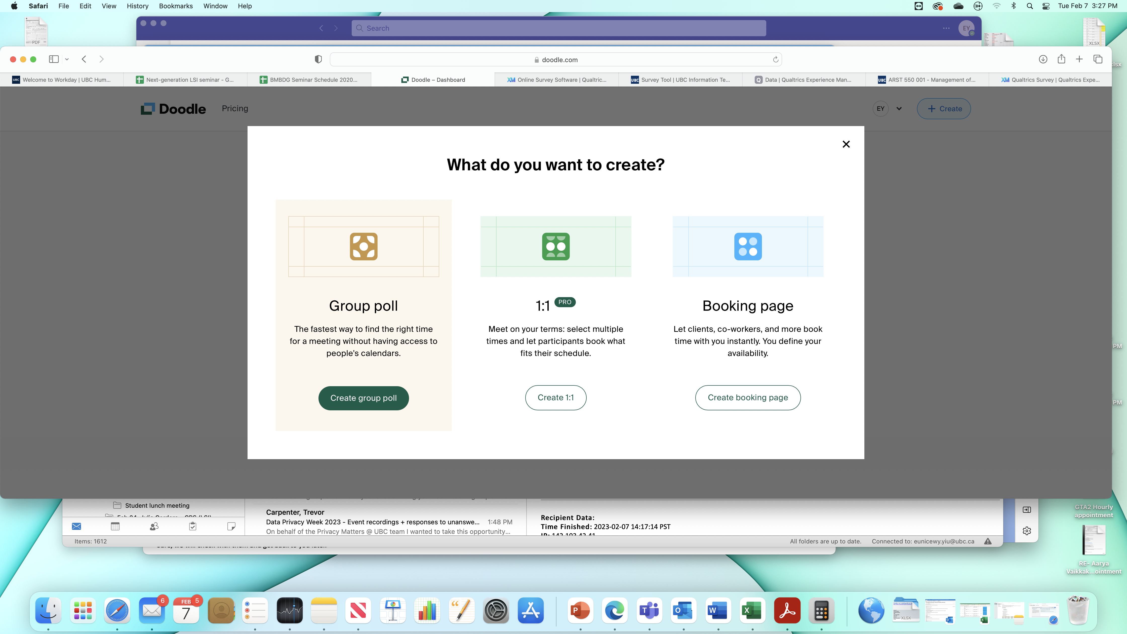Viewport: 1127px width, 634px height.
Task: Open Spotlight search in menu bar
Action: [1029, 6]
